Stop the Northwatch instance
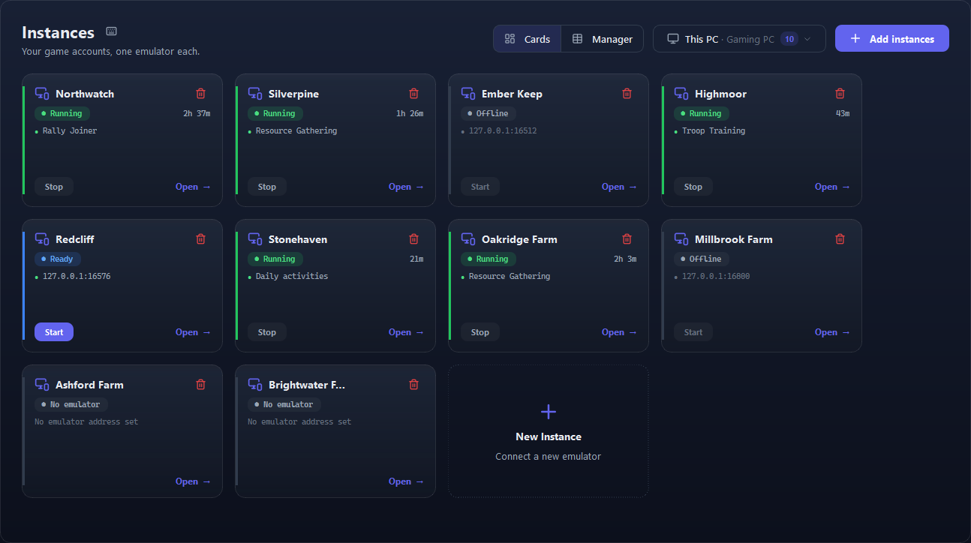 54,187
